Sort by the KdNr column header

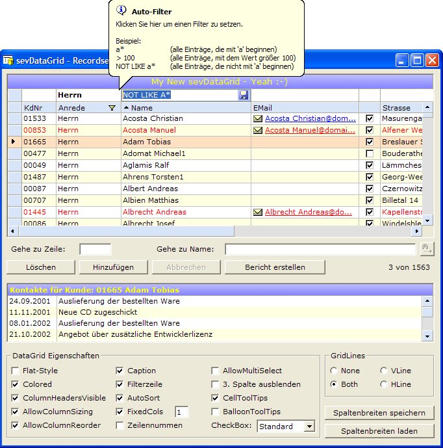click(x=38, y=108)
